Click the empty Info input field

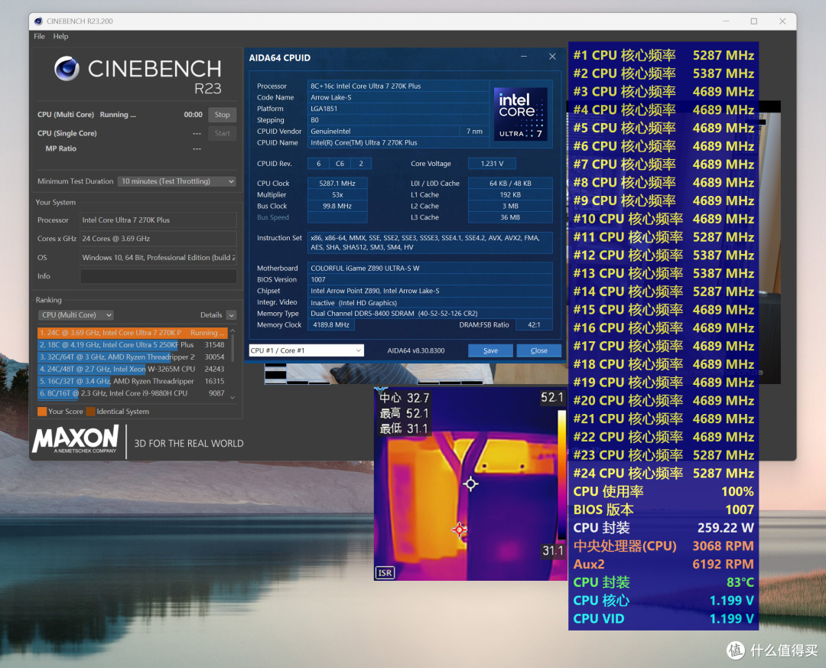click(x=158, y=276)
